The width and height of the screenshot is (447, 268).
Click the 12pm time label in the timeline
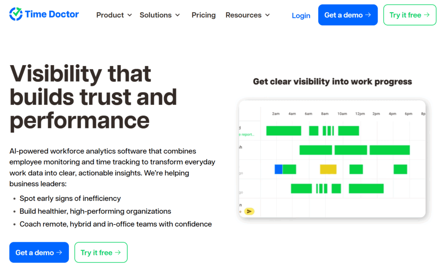pyautogui.click(x=360, y=114)
